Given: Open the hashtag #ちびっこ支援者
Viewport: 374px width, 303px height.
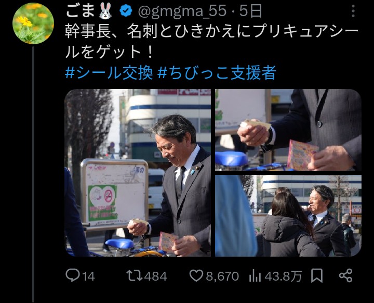Looking at the screenshot, I should 217,72.
